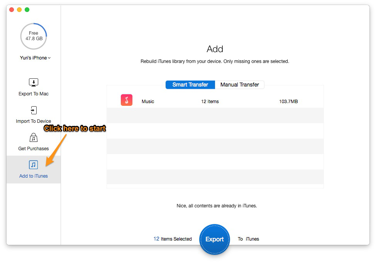Click the red close window button
This screenshot has height=263, width=376.
pyautogui.click(x=12, y=10)
